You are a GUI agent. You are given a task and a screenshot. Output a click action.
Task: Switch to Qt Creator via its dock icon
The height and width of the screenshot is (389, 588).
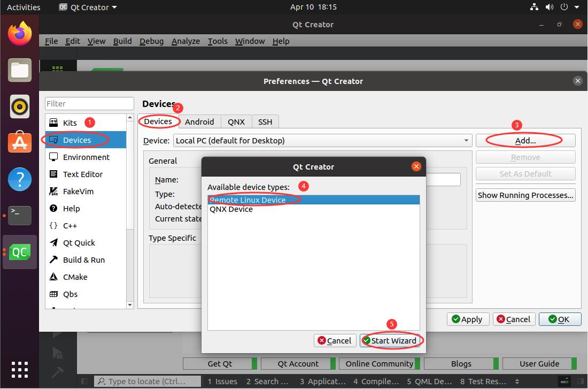(x=19, y=252)
